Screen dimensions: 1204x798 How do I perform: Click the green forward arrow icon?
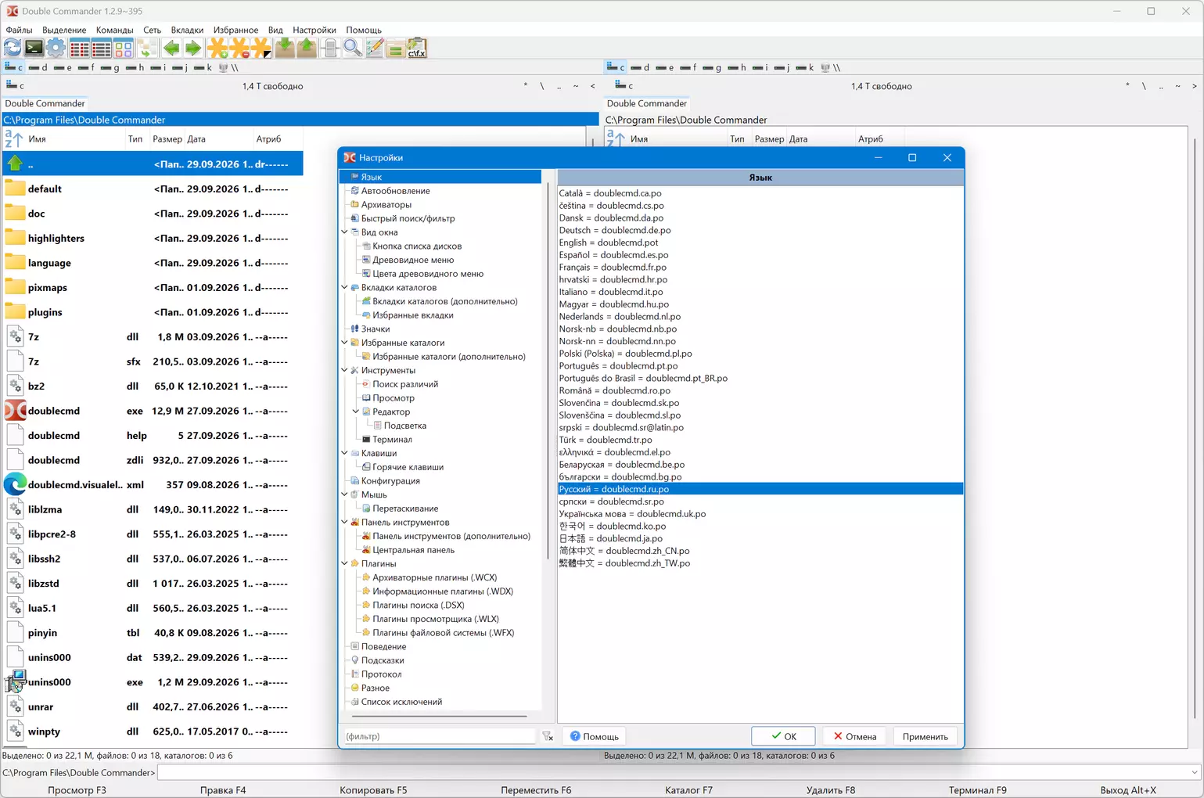click(x=193, y=49)
